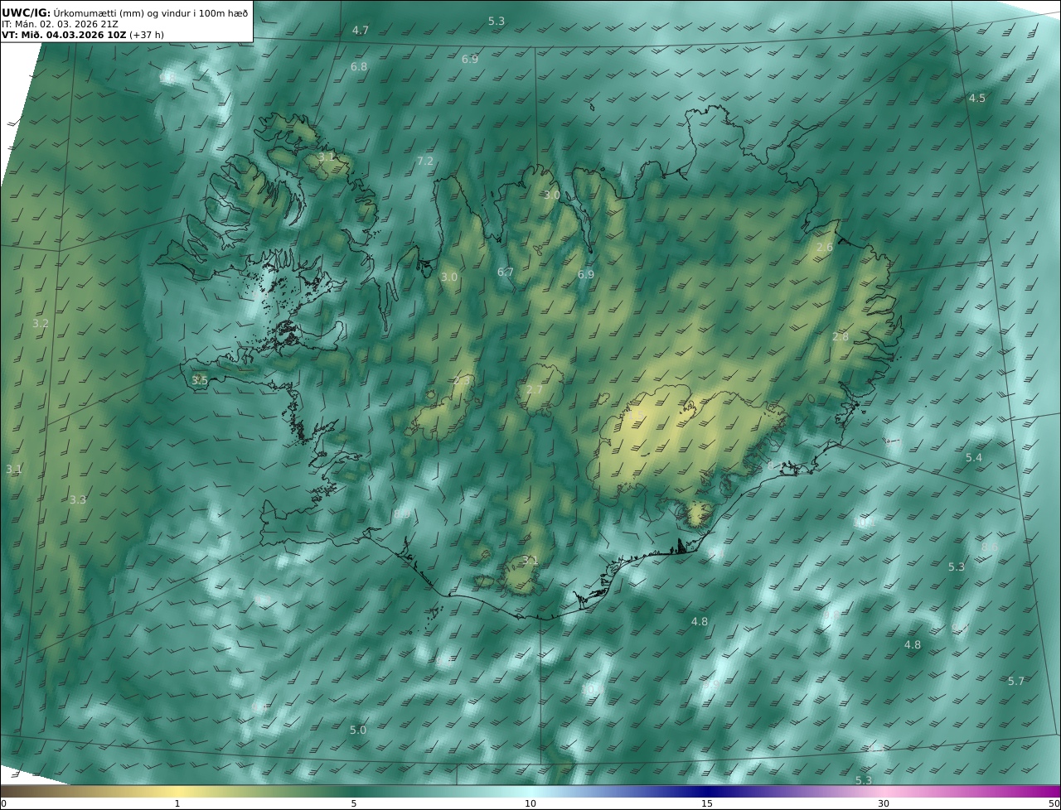Click the 7.2 value label on the map
This screenshot has width=1061, height=810.
(x=425, y=162)
